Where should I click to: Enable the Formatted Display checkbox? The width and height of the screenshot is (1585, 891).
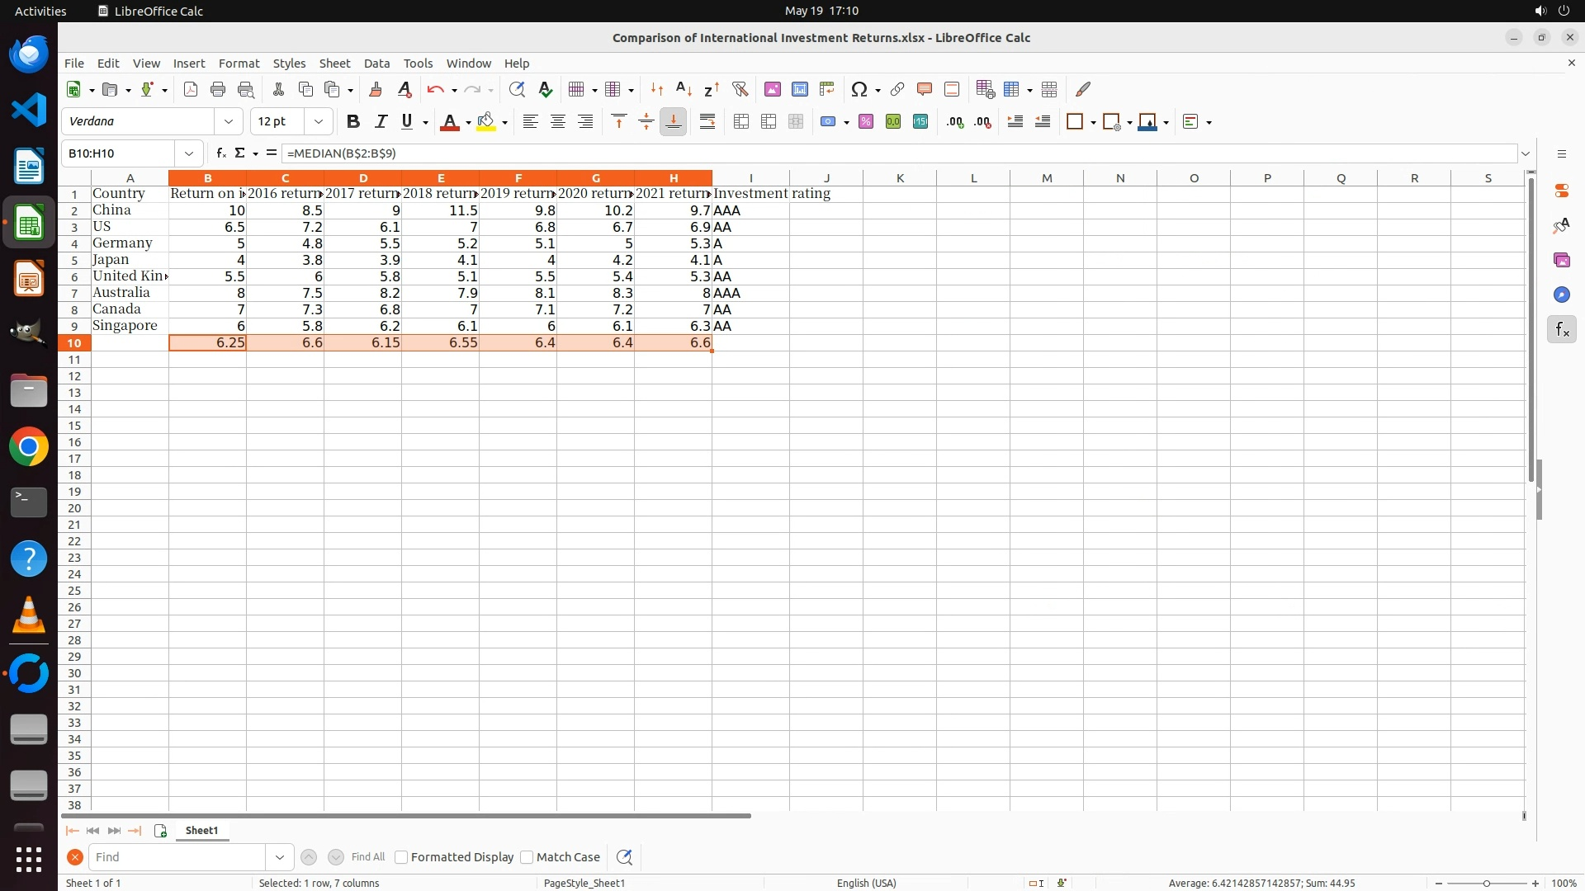coord(402,857)
